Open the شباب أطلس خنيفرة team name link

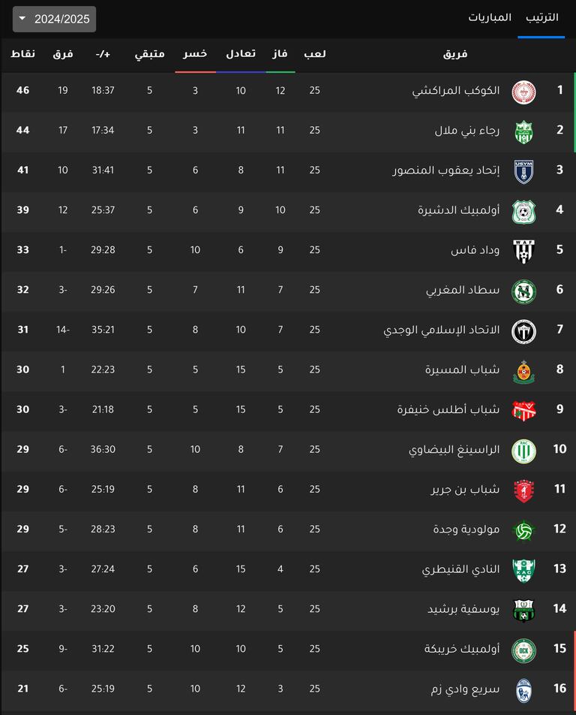[x=448, y=409]
